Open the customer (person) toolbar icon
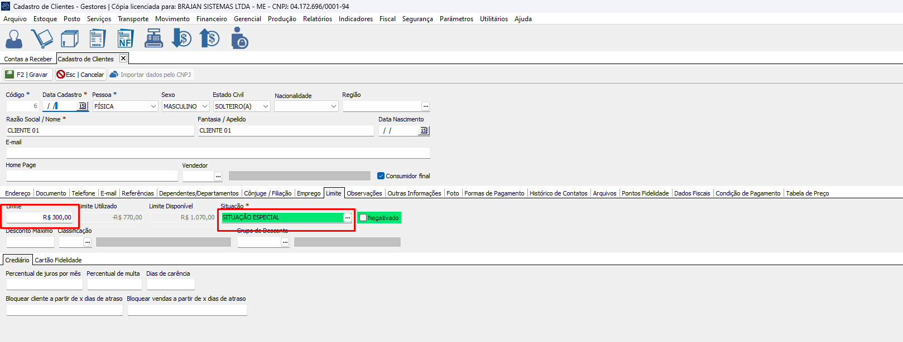This screenshot has width=903, height=342. (14, 39)
